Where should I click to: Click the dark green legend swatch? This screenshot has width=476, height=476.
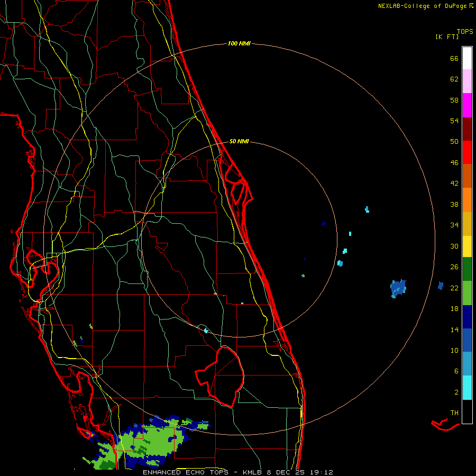[467, 269]
